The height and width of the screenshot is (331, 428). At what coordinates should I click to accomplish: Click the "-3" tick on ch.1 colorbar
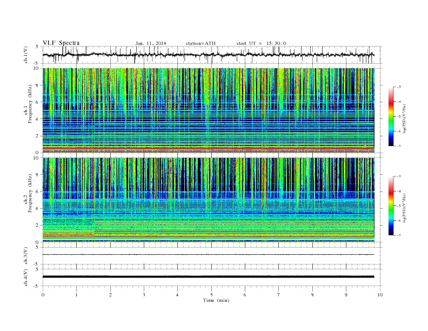pos(398,87)
